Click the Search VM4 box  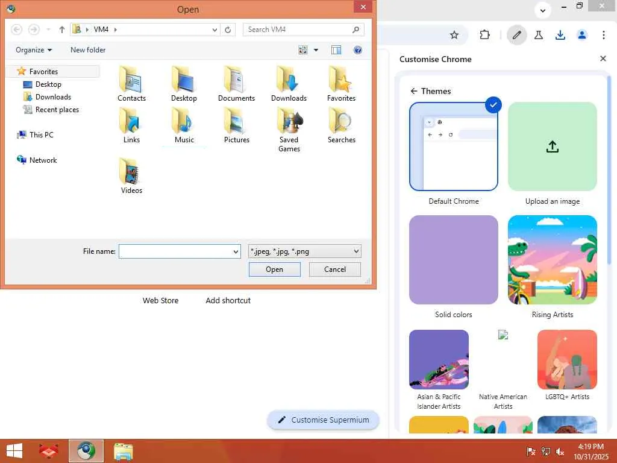click(303, 30)
